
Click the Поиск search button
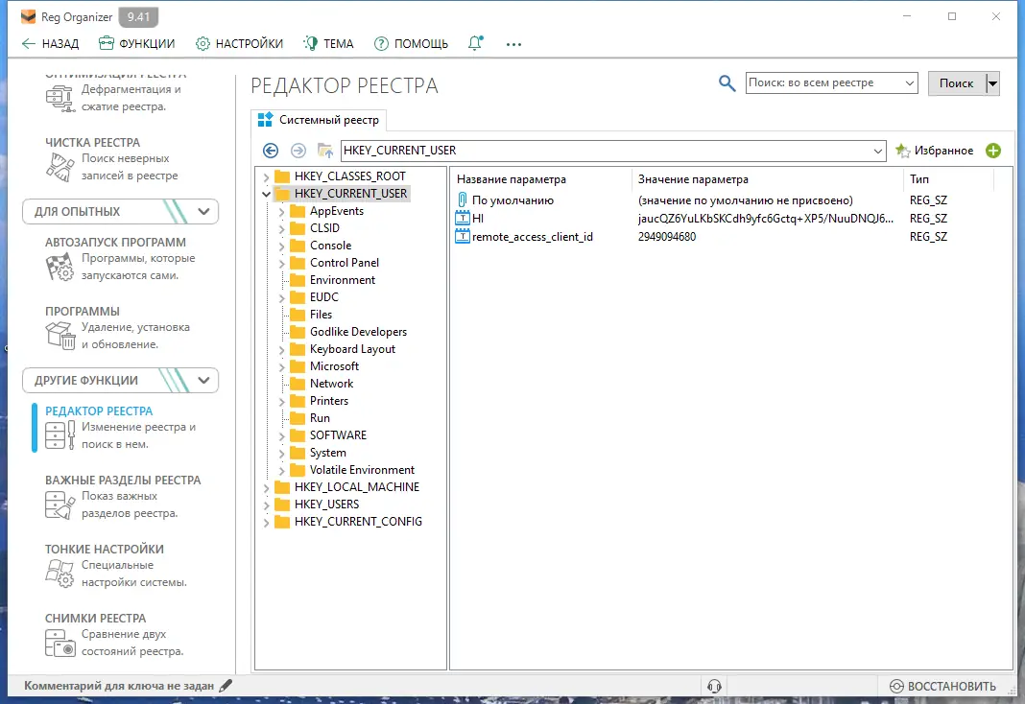[956, 82]
